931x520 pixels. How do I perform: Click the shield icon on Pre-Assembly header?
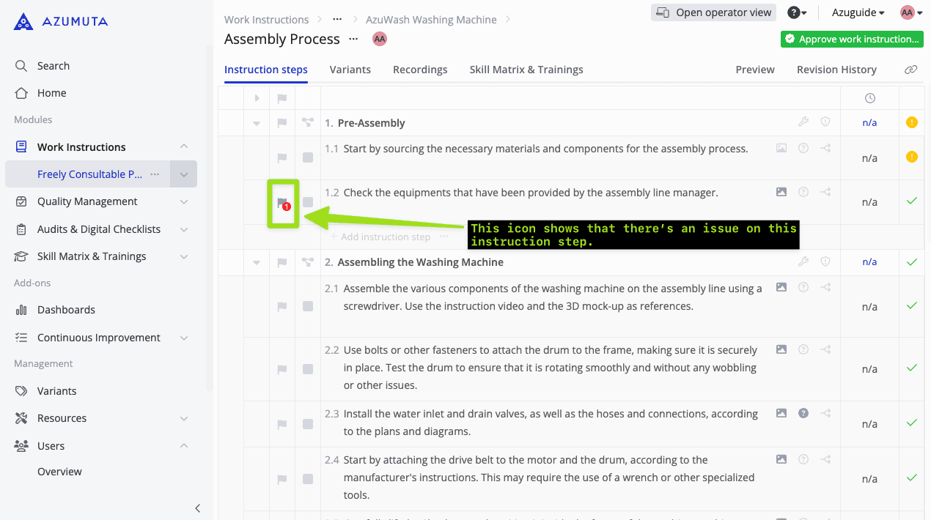click(x=825, y=122)
